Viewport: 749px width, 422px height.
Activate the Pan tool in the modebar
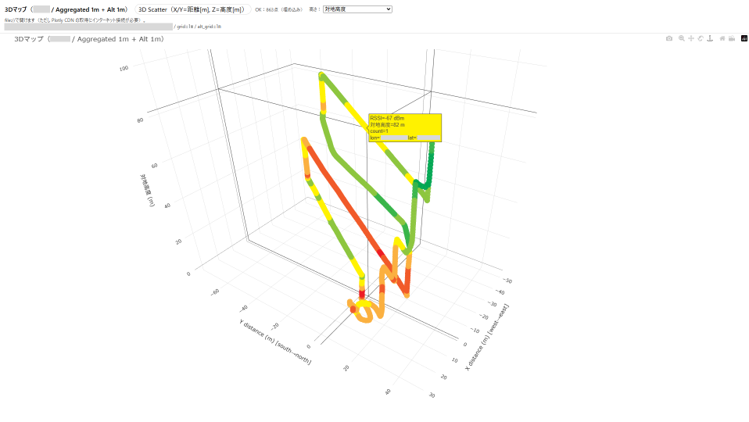(690, 38)
